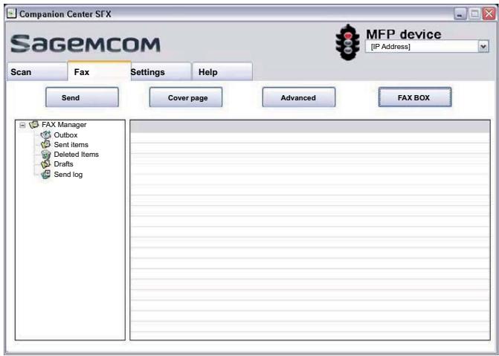Open the Help tab

222,72
